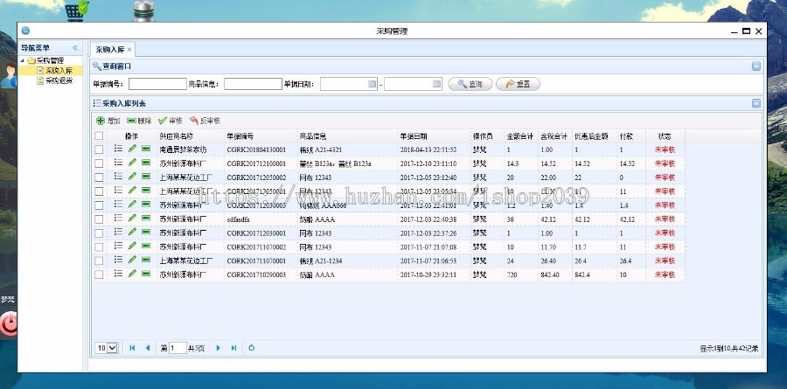Go to last page of the list

coord(233,348)
